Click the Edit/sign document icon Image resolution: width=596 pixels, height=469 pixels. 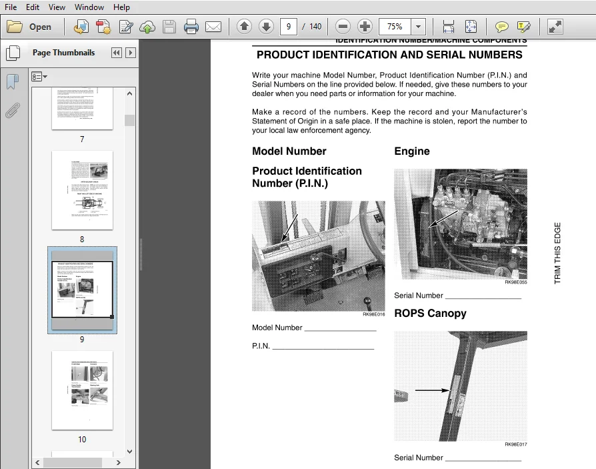[x=126, y=27]
